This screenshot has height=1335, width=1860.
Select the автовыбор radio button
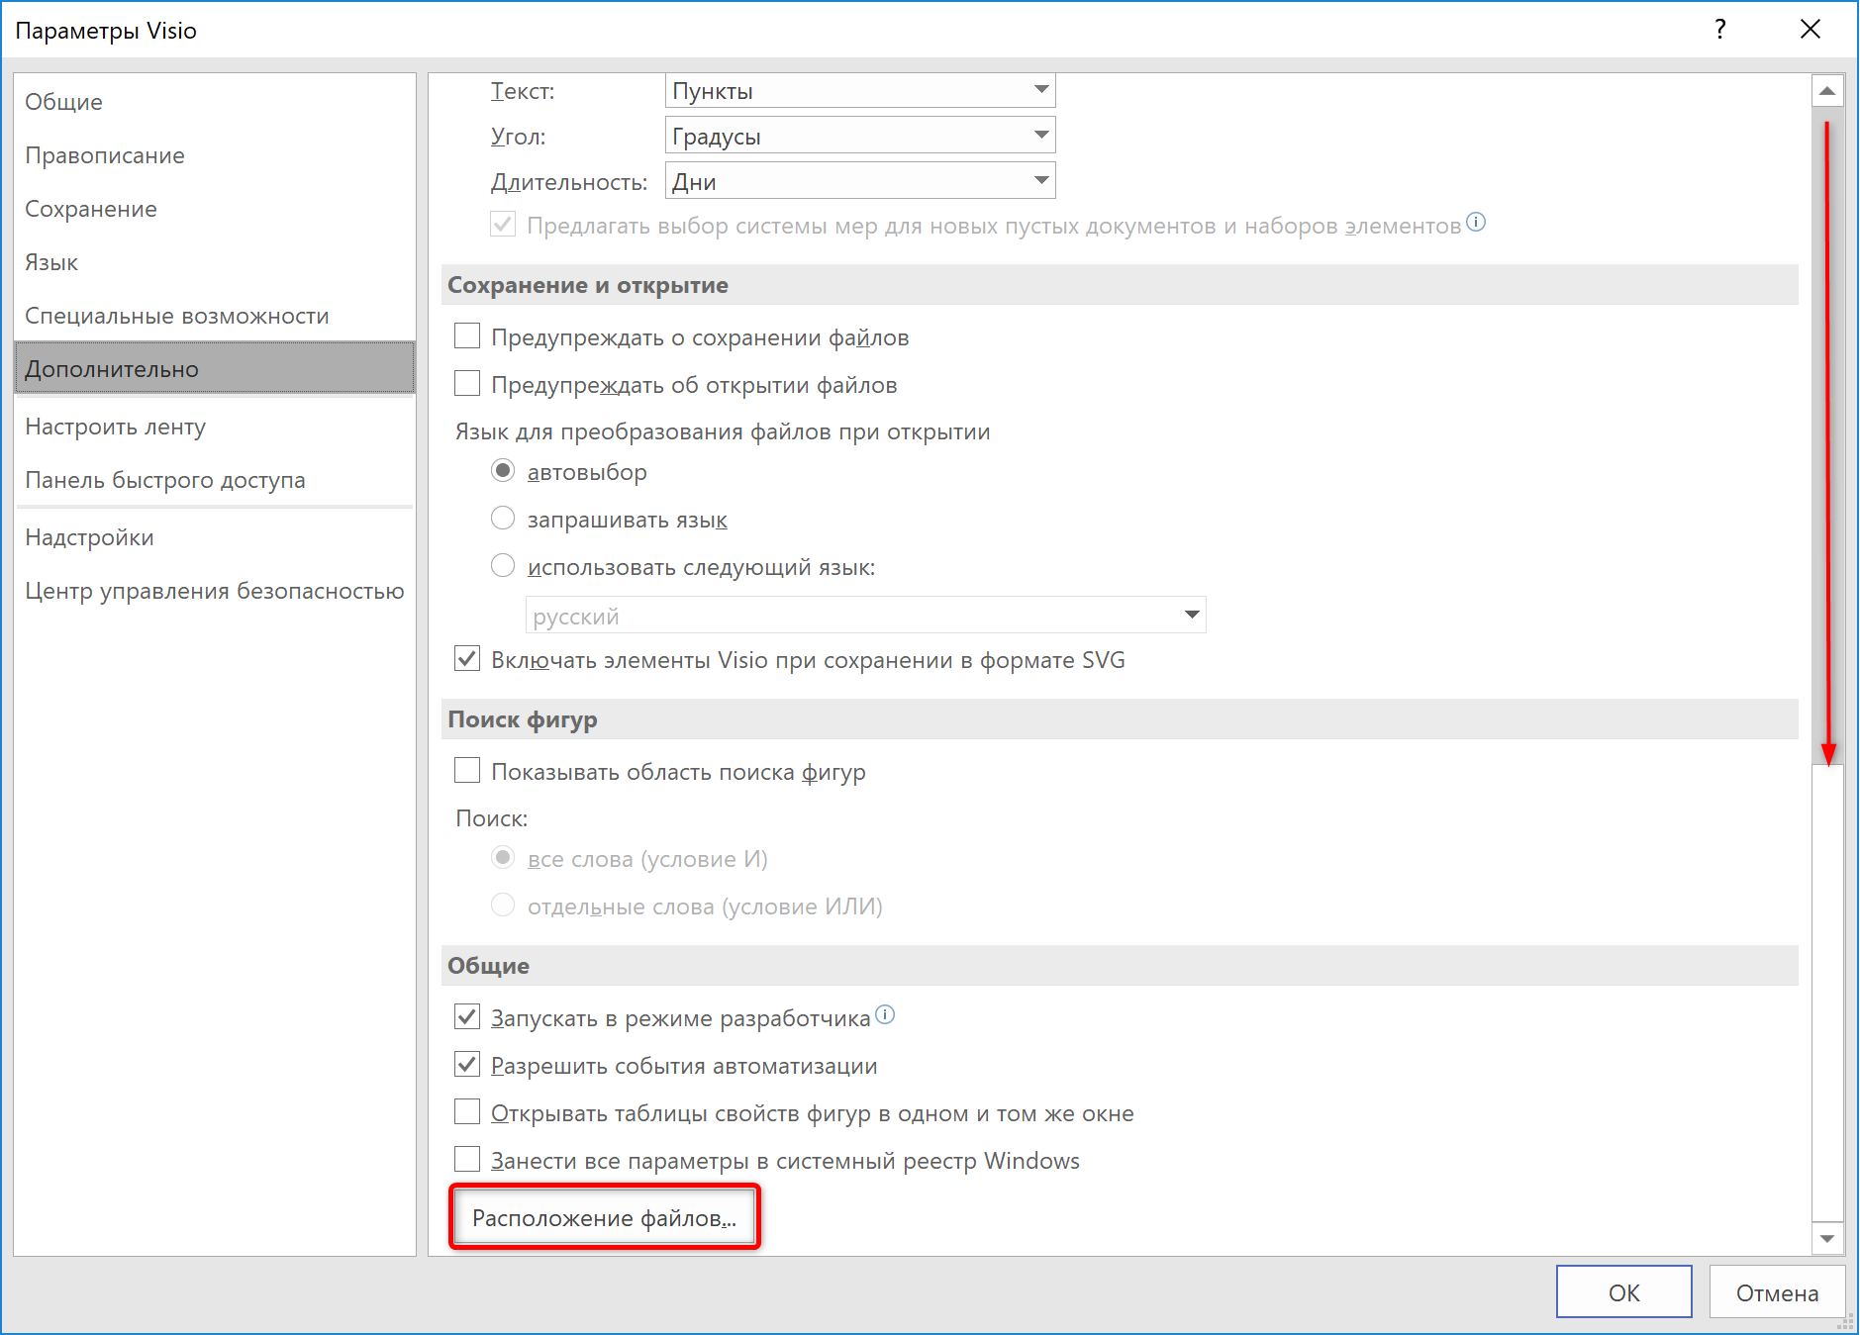click(503, 471)
